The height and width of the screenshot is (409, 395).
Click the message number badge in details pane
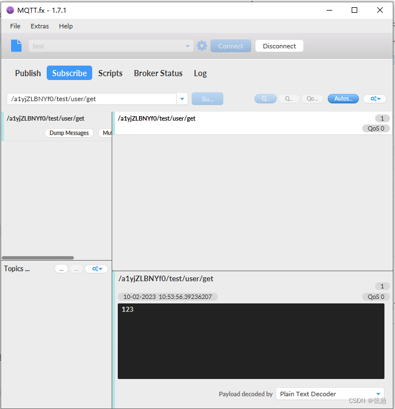pos(382,286)
